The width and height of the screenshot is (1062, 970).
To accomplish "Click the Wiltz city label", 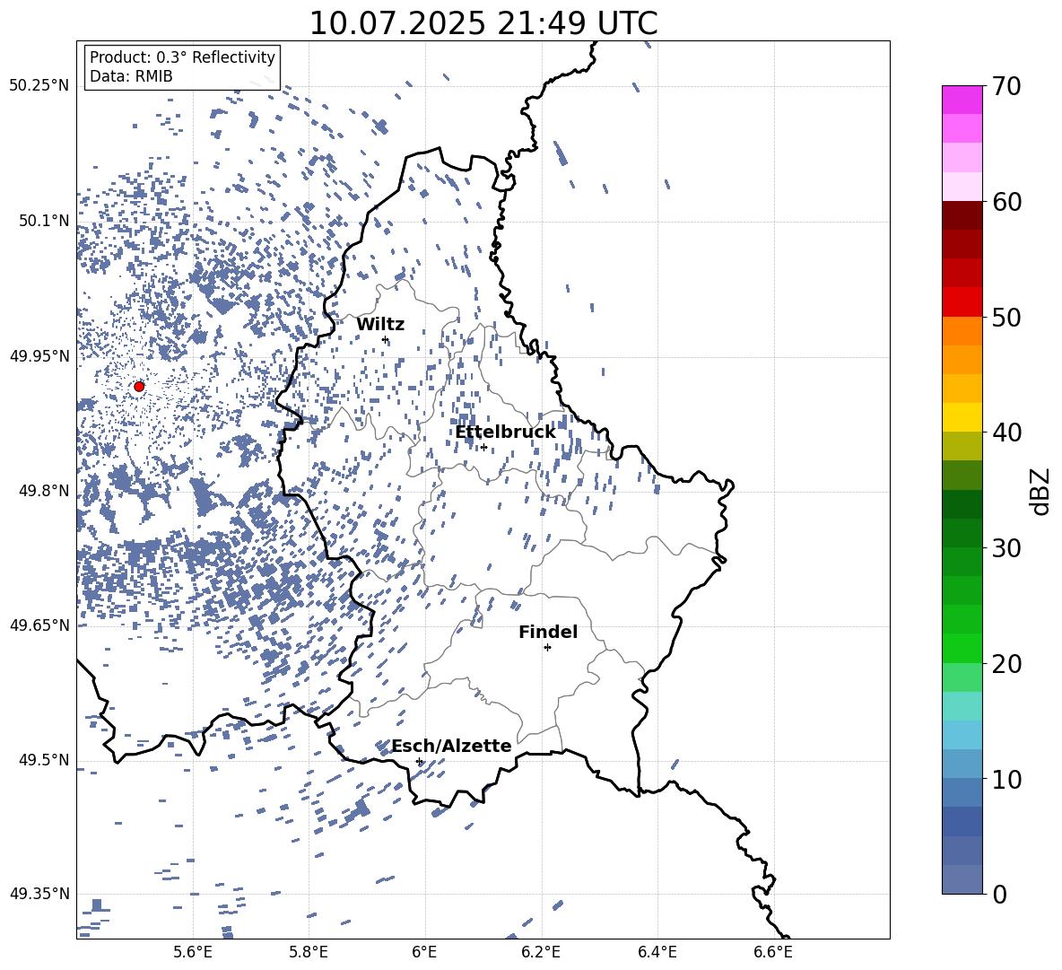I will [x=380, y=325].
